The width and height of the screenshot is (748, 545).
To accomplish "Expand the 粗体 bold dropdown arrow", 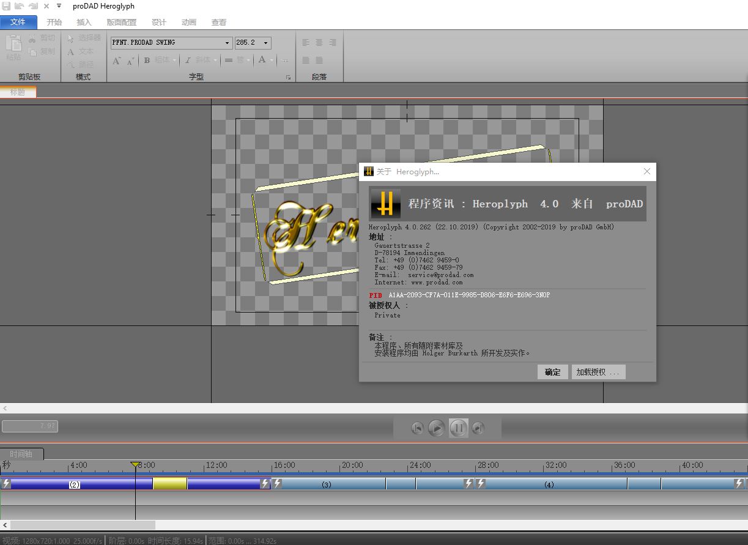I will click(x=174, y=60).
